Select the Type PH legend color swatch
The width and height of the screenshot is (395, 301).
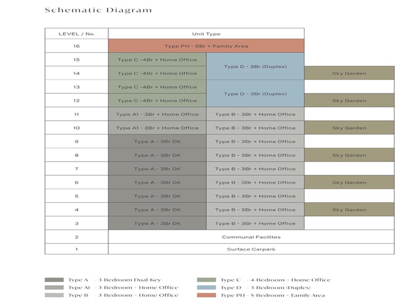pyautogui.click(x=206, y=295)
